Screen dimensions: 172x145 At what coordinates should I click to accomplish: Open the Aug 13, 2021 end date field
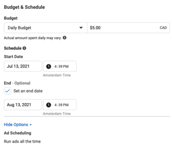[x=23, y=105]
